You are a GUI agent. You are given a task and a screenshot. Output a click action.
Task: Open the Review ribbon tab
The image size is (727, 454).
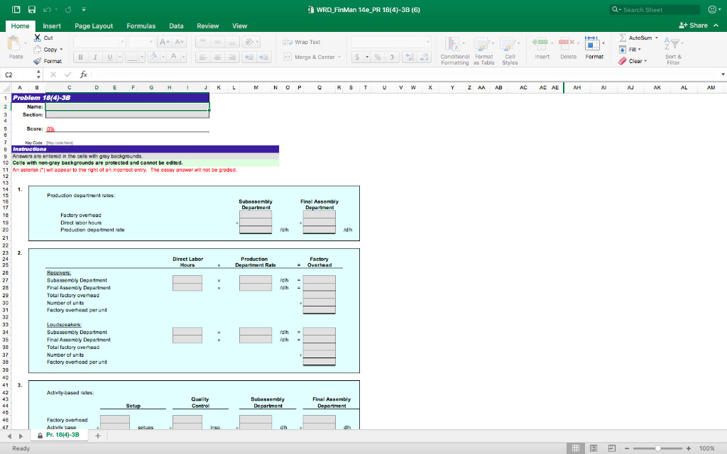208,26
